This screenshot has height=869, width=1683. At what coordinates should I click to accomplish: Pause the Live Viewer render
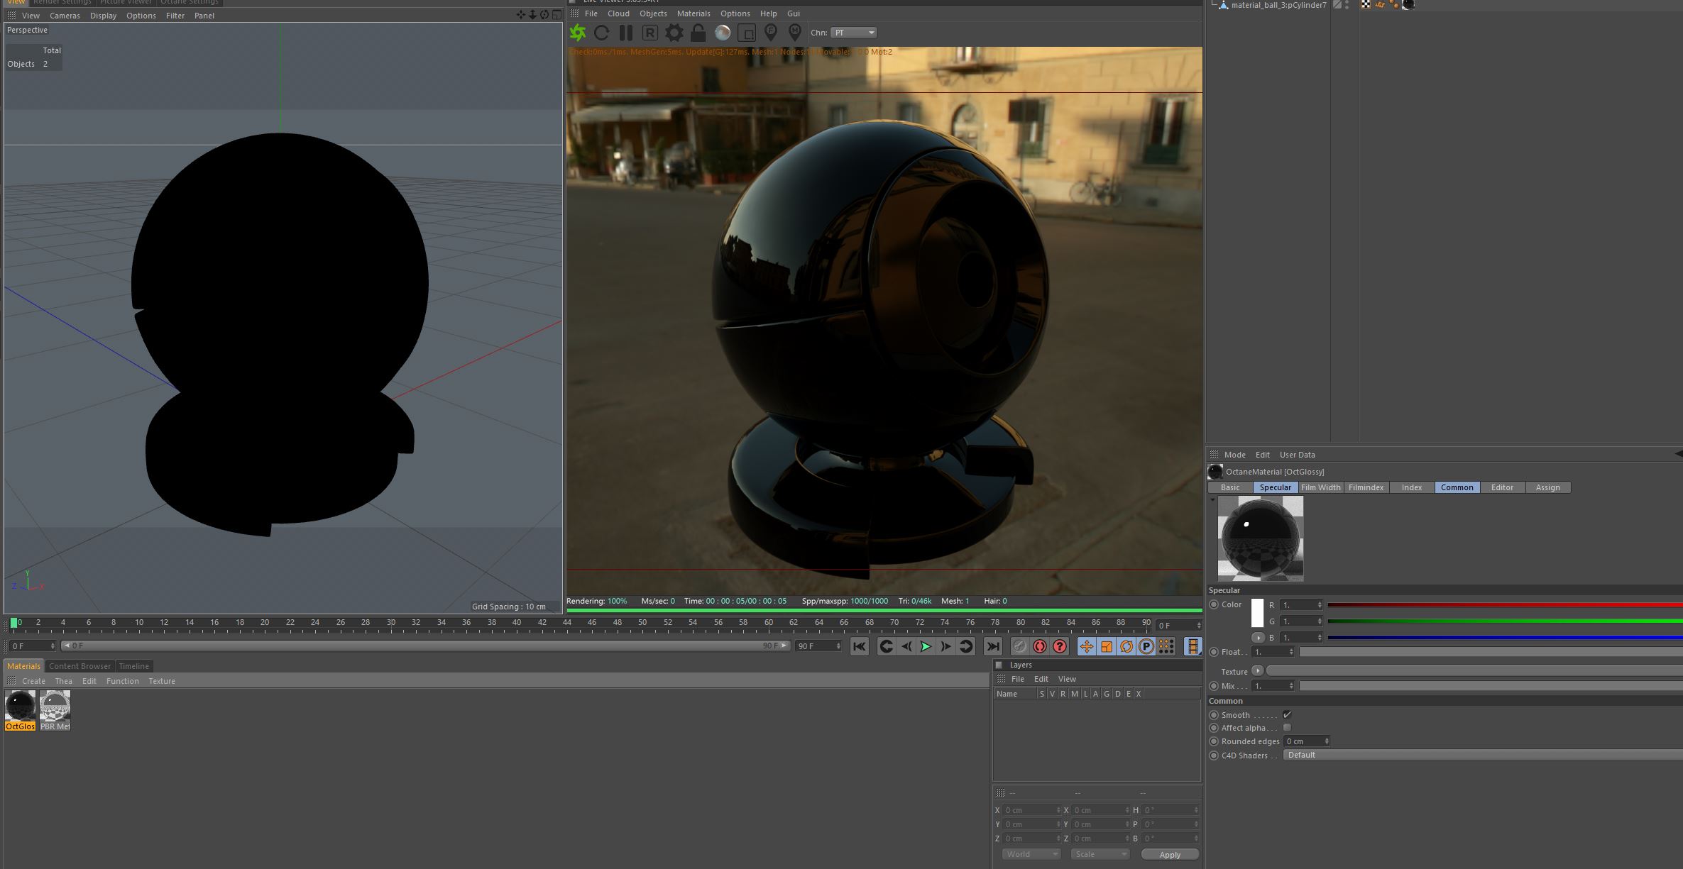pos(625,33)
